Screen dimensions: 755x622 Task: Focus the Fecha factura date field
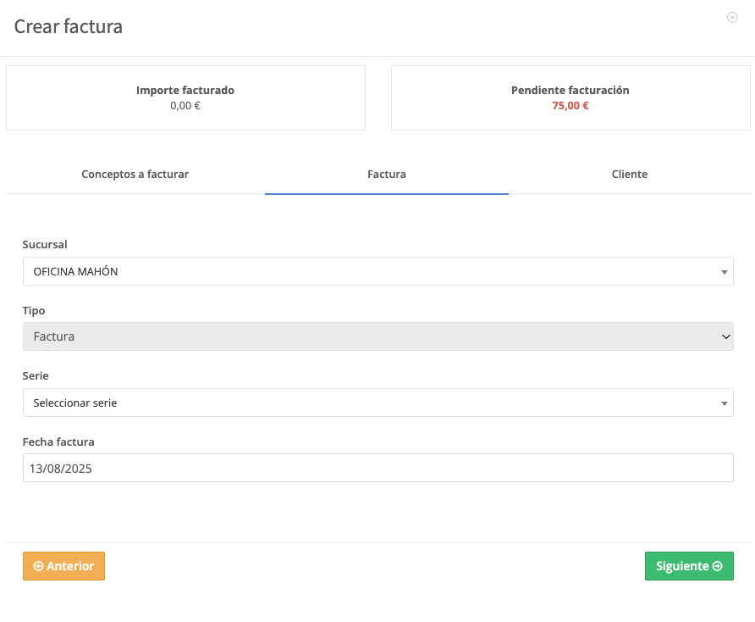378,468
